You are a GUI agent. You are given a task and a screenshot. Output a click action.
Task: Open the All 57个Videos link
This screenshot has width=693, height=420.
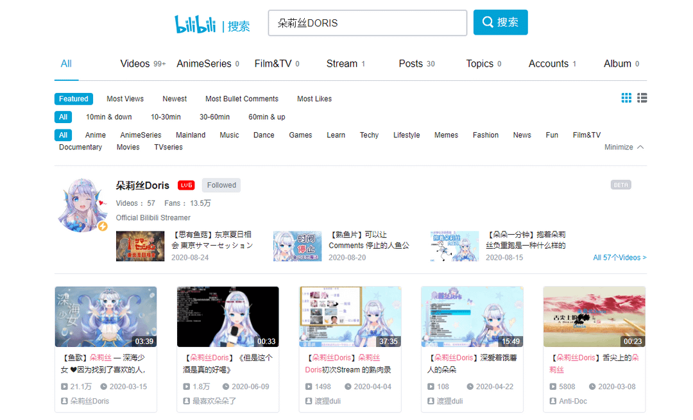point(618,256)
